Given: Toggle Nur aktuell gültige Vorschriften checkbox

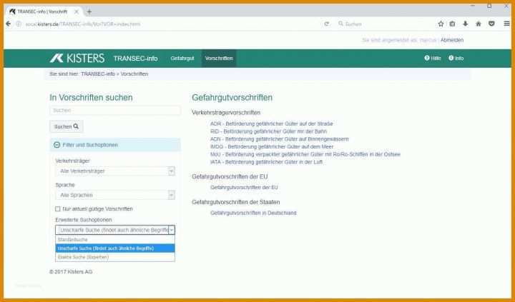Looking at the screenshot, I should pyautogui.click(x=58, y=209).
